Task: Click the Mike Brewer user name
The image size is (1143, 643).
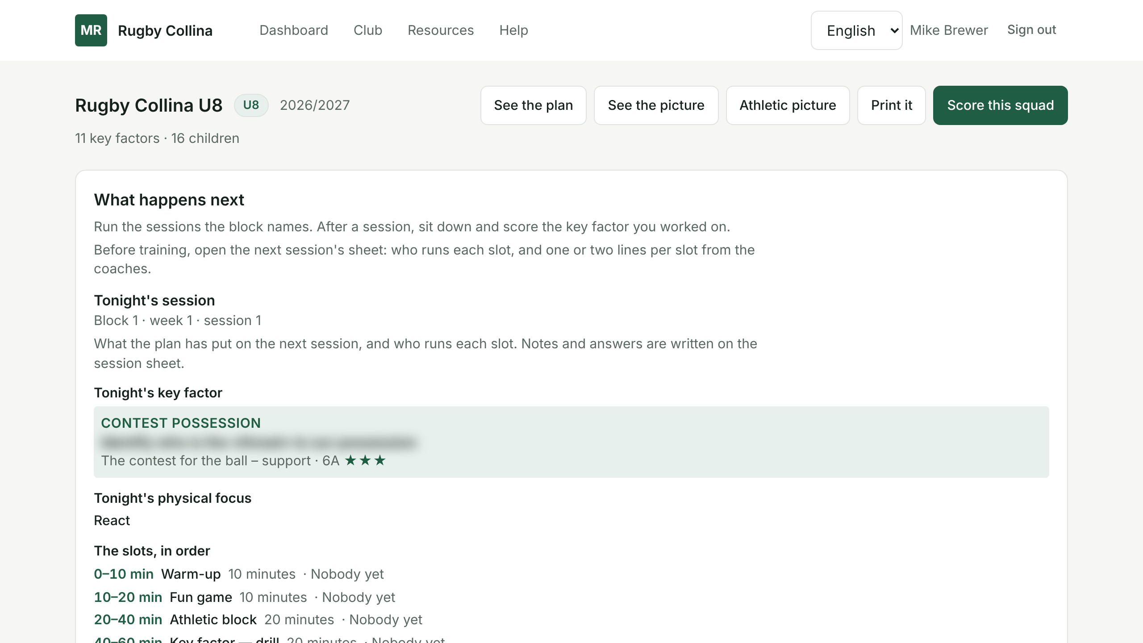Action: coord(949,30)
